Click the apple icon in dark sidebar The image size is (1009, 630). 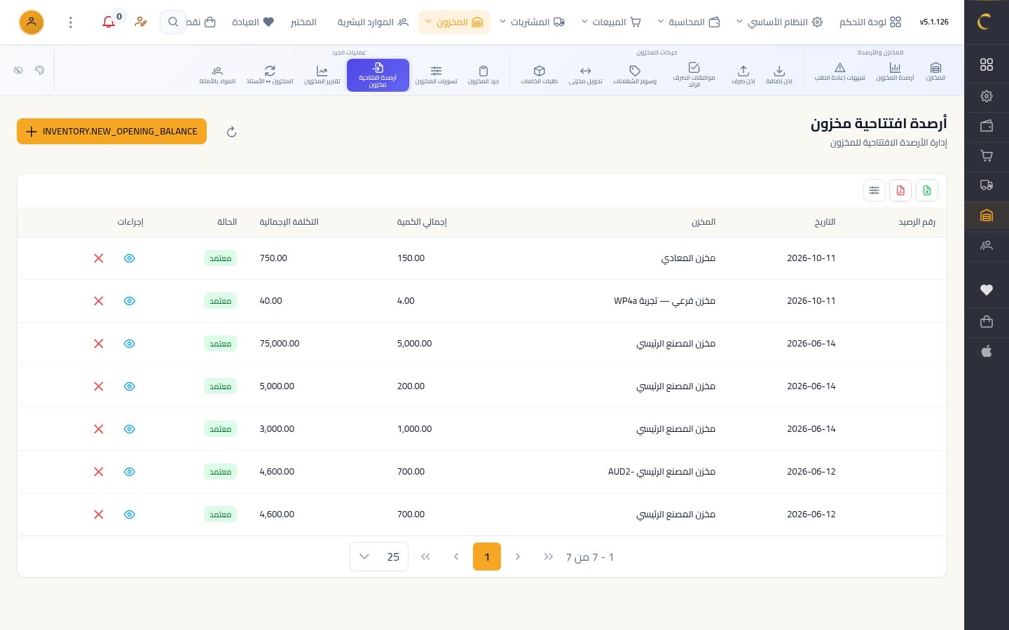[x=987, y=351]
